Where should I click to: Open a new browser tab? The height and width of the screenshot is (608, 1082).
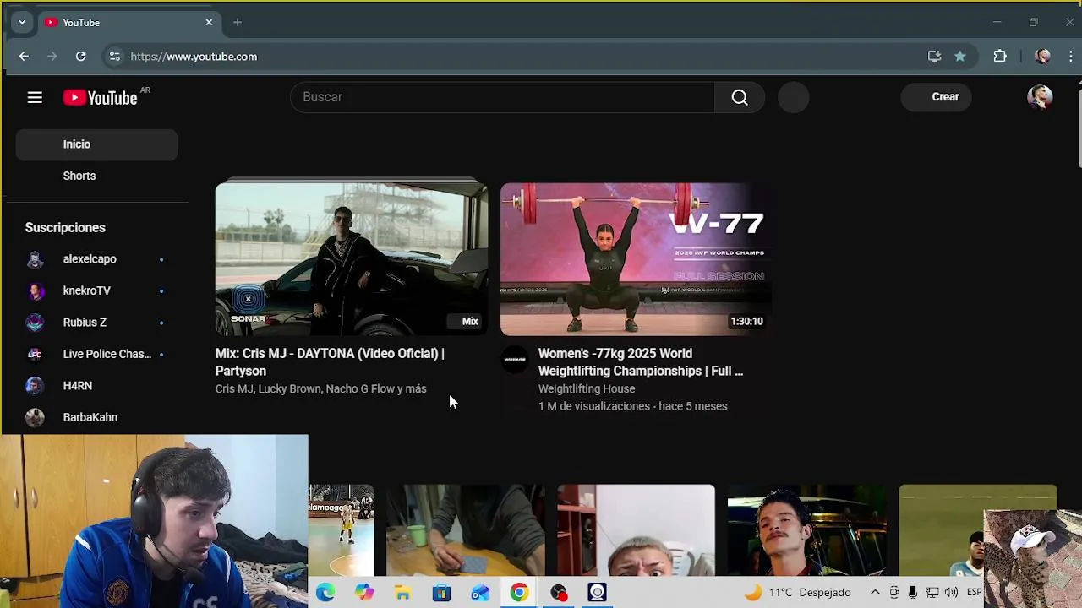[238, 23]
